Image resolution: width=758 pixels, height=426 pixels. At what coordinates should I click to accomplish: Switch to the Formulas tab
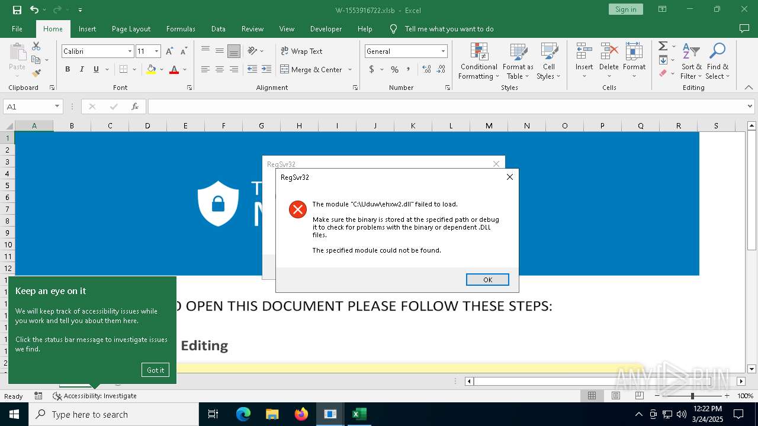tap(181, 28)
